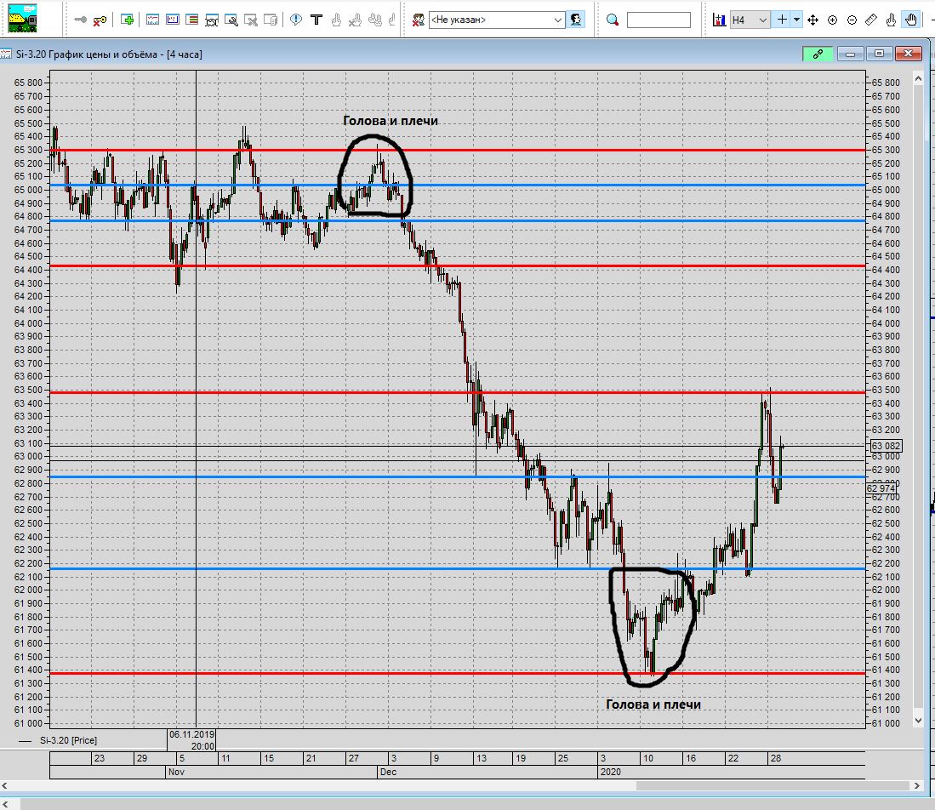The height and width of the screenshot is (810, 935).
Task: Click the chart bars with plus icon
Action: (719, 20)
